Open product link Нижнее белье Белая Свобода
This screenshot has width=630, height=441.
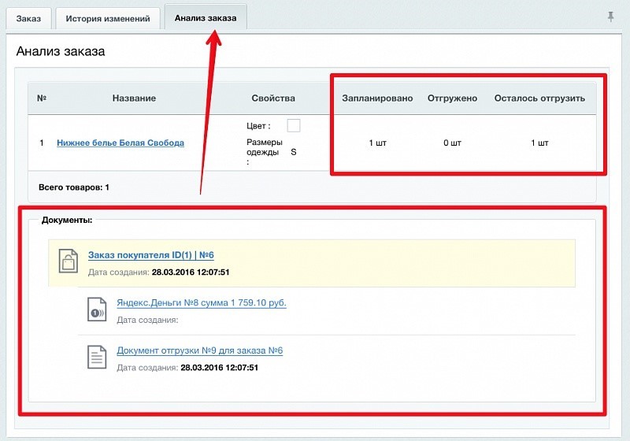(120, 143)
